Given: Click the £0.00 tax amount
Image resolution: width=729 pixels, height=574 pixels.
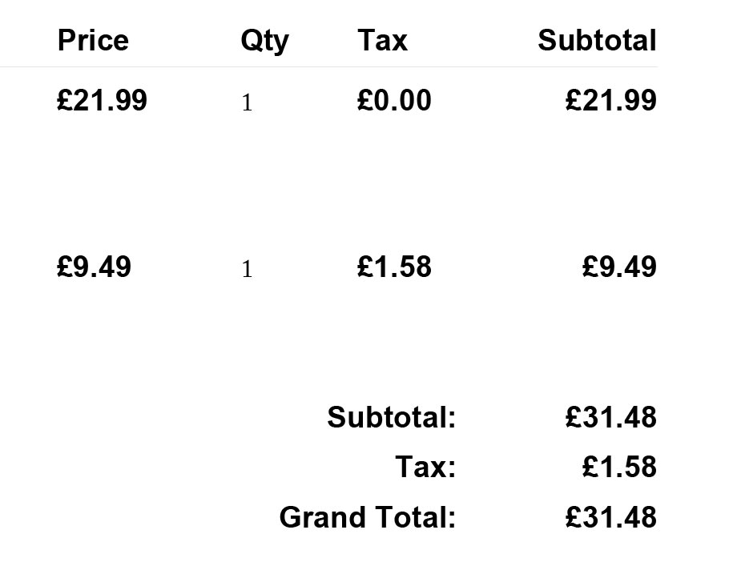Looking at the screenshot, I should [x=394, y=101].
